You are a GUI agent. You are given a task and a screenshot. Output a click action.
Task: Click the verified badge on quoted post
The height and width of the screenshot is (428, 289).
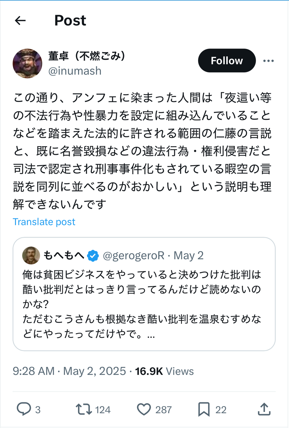(x=93, y=255)
